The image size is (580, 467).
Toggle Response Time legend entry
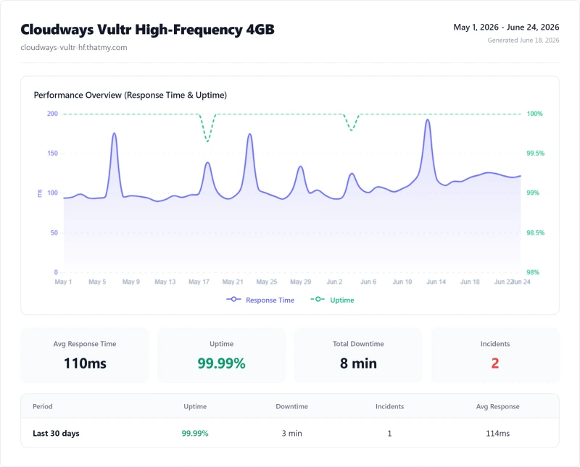tap(260, 300)
